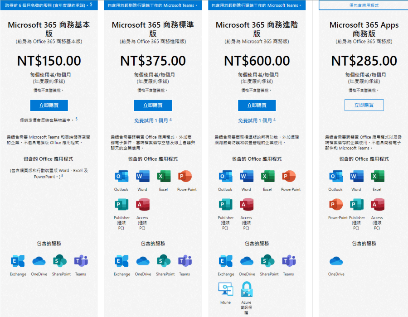Click Outlook icon in 商務進階版 plan
Image resolution: width=408 pixels, height=317 pixels.
tap(226, 177)
